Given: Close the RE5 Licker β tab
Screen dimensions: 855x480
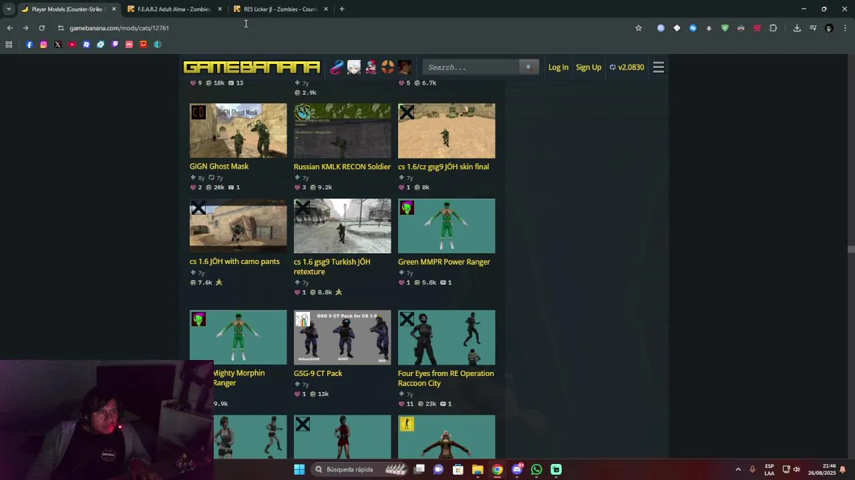Looking at the screenshot, I should tap(326, 9).
